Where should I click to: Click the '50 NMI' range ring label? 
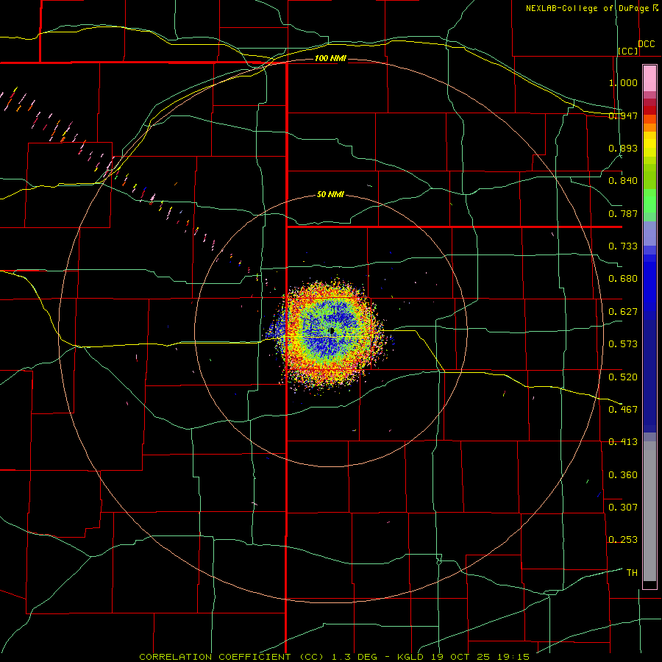point(330,195)
